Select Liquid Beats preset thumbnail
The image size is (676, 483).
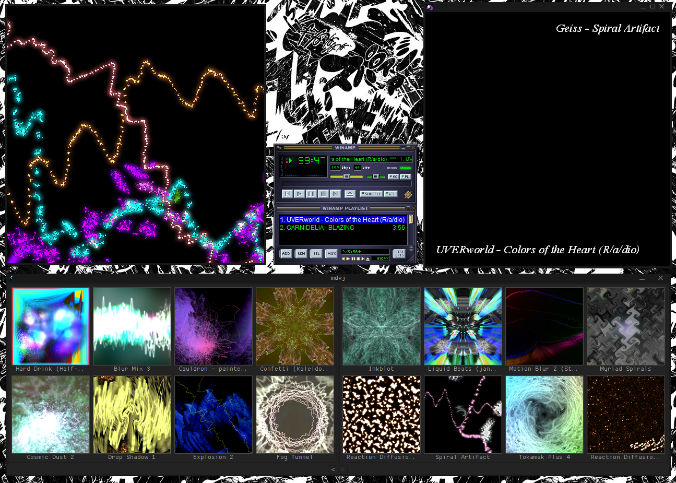[463, 326]
